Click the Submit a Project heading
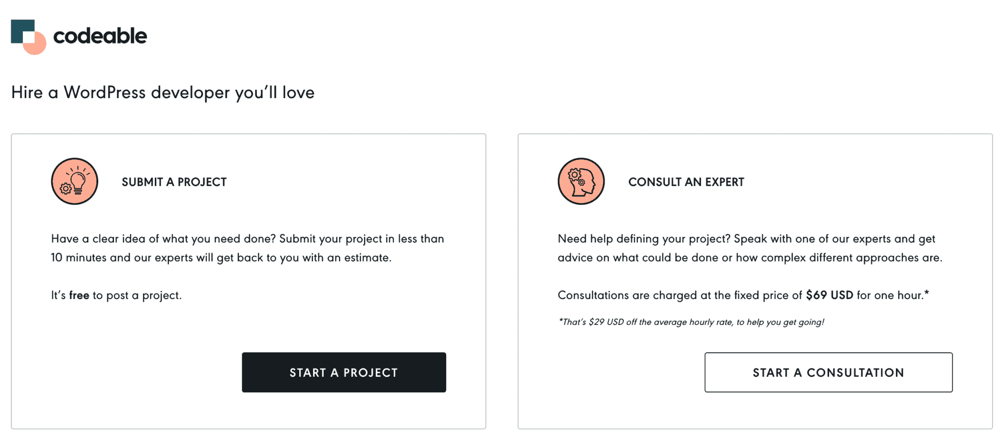Image resolution: width=1000 pixels, height=445 pixels. [174, 182]
